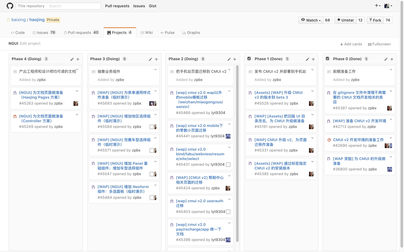Screen dimensions: 404x252
Task: Edit Phase 0 (Done) column via pencil icon
Action: pos(386,59)
